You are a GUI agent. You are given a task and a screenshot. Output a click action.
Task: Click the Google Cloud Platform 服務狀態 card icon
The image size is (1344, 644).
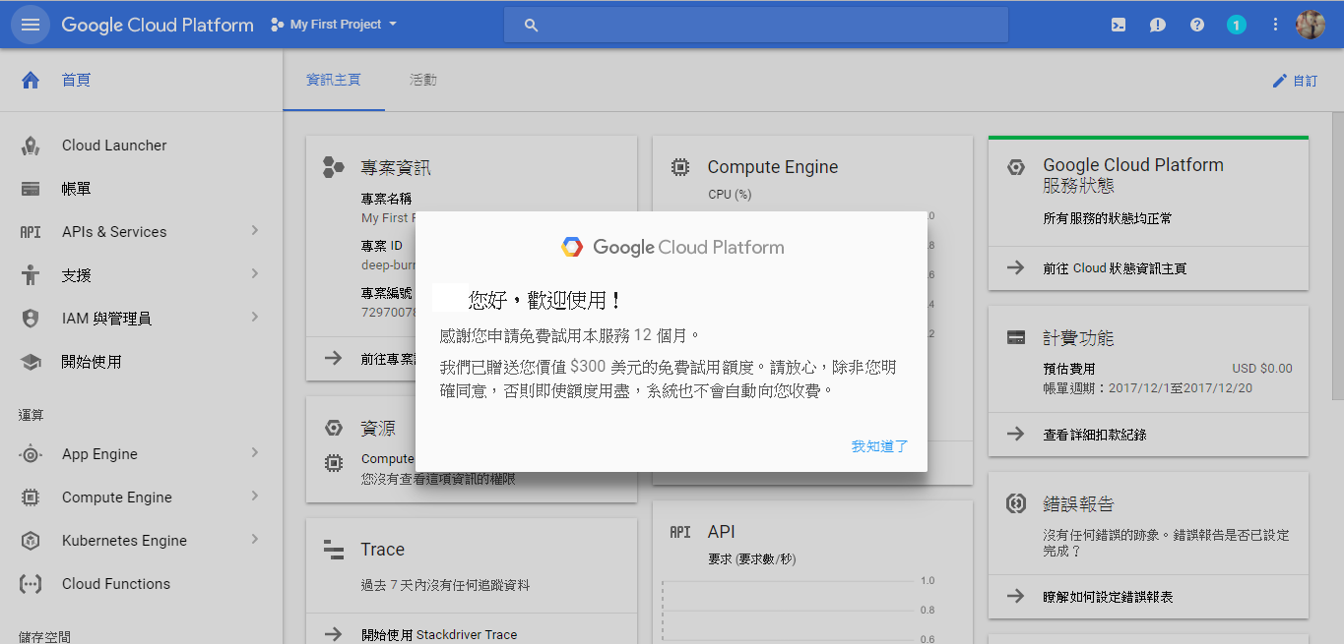(x=1016, y=167)
